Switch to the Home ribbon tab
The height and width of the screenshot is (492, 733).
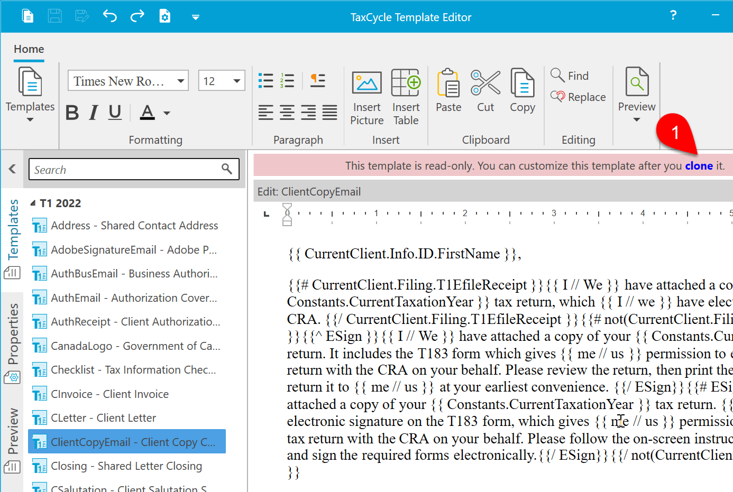pos(29,49)
